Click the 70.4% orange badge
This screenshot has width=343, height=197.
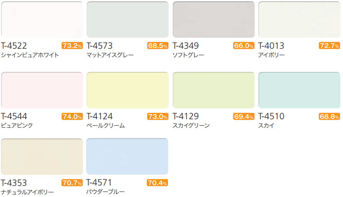(157, 182)
